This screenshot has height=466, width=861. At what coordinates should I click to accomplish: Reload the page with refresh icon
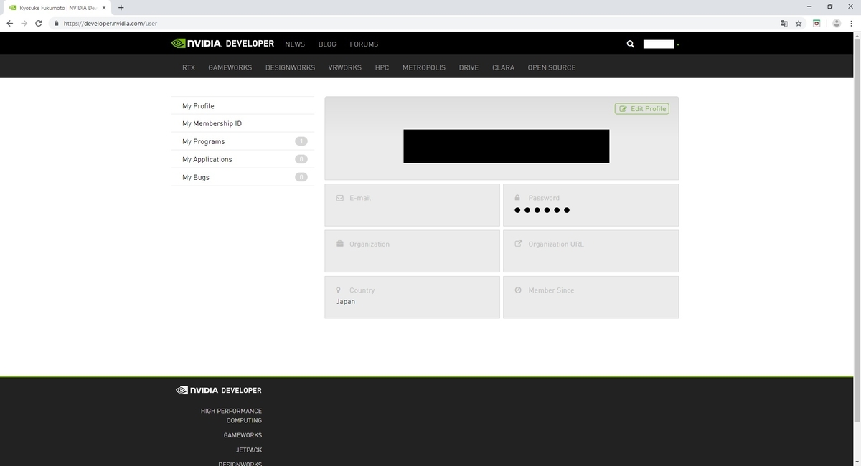pyautogui.click(x=38, y=23)
